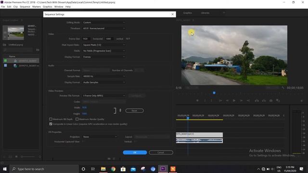Screen dimensions: 308x173
Task: Open the Help menu
Action: tap(68, 7)
